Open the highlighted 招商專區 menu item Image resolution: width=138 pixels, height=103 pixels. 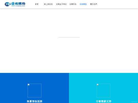[83, 4]
